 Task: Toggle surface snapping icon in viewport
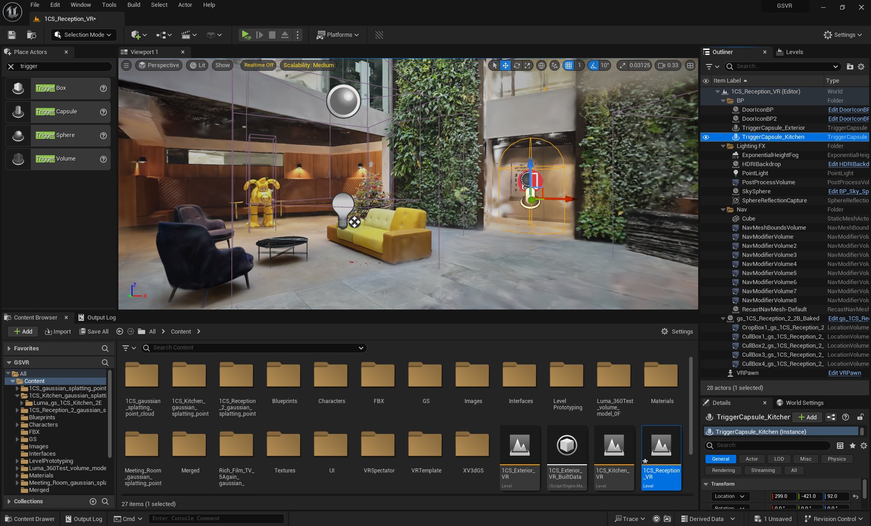554,65
